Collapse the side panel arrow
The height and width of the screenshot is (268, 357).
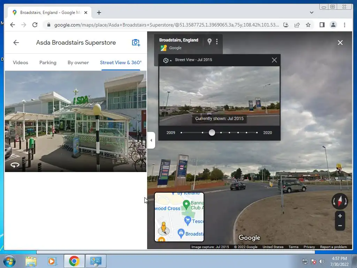151,140
